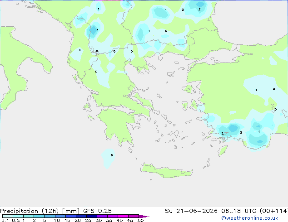Click the 50 value on legend scale
This screenshot has width=288, height=222.
pyautogui.click(x=140, y=220)
